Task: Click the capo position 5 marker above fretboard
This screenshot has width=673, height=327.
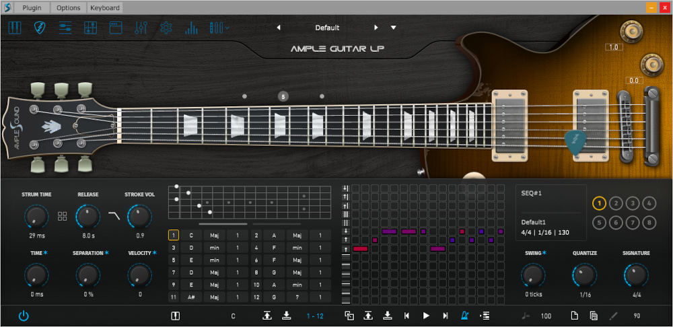Action: (283, 97)
